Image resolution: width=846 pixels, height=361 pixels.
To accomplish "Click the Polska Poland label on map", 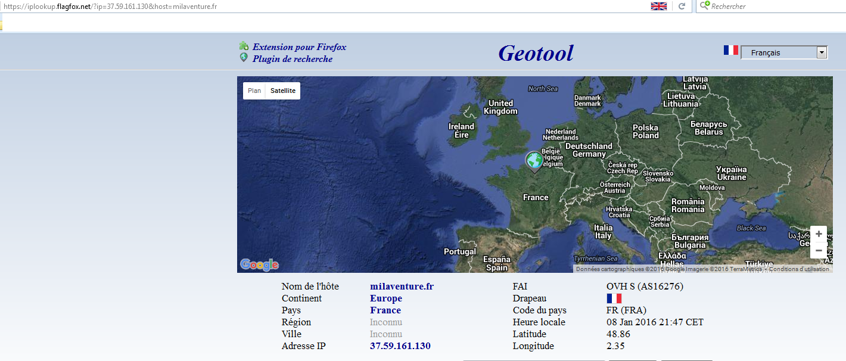I will pyautogui.click(x=646, y=132).
